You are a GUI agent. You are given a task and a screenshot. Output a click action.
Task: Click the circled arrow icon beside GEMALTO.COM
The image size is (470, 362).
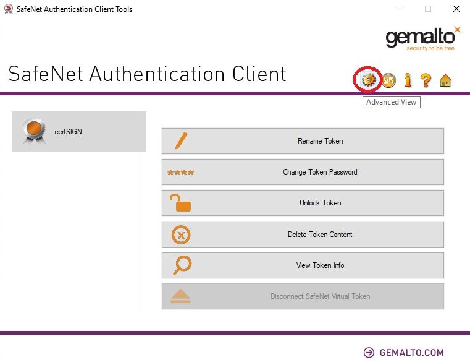pos(369,352)
